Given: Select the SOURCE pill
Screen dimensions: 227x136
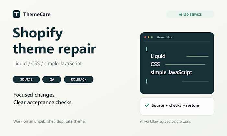Looking at the screenshot, I should point(26,79).
